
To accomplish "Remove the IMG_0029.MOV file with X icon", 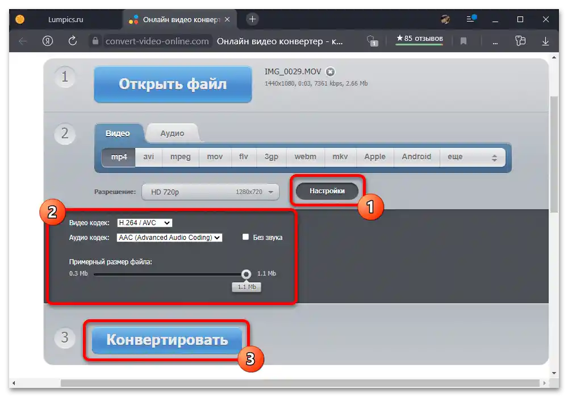I will [330, 71].
